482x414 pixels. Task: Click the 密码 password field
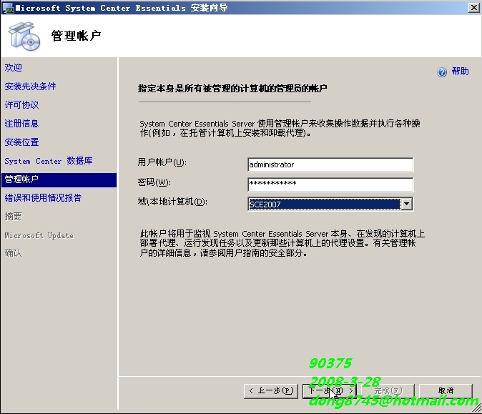pyautogui.click(x=330, y=184)
